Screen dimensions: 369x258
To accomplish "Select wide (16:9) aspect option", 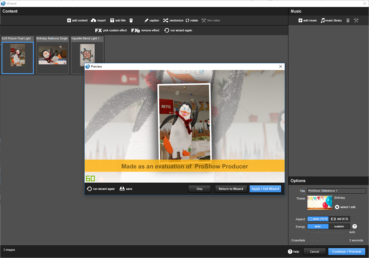I will (318, 219).
